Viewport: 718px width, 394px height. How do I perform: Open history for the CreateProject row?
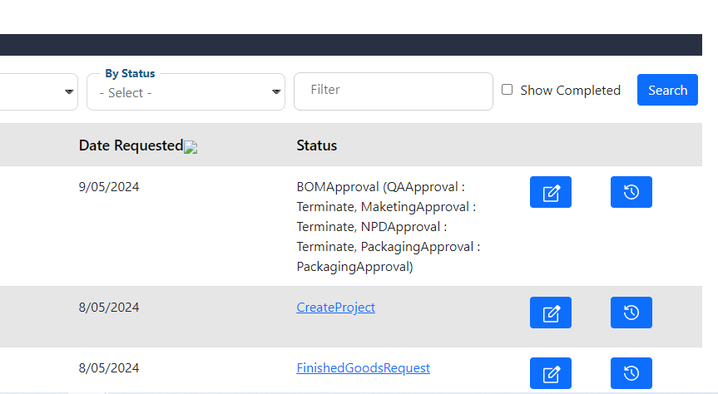tap(631, 313)
